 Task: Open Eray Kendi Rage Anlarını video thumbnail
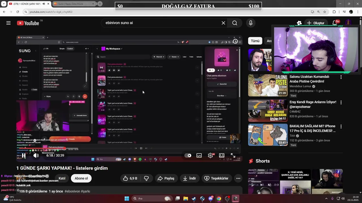point(268,111)
